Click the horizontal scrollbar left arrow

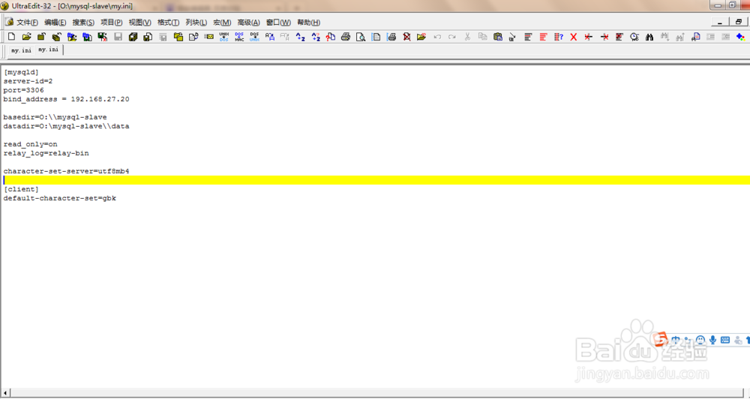(5, 393)
